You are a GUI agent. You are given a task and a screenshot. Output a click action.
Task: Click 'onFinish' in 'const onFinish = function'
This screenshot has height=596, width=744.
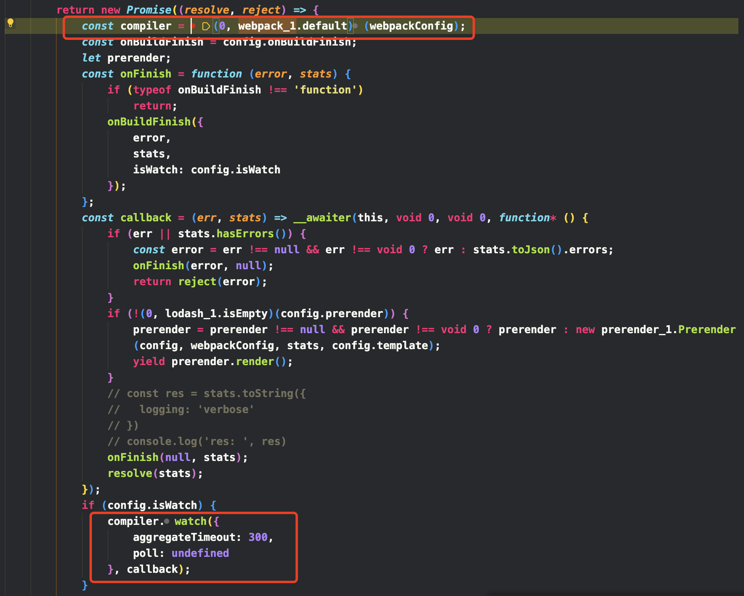(146, 74)
